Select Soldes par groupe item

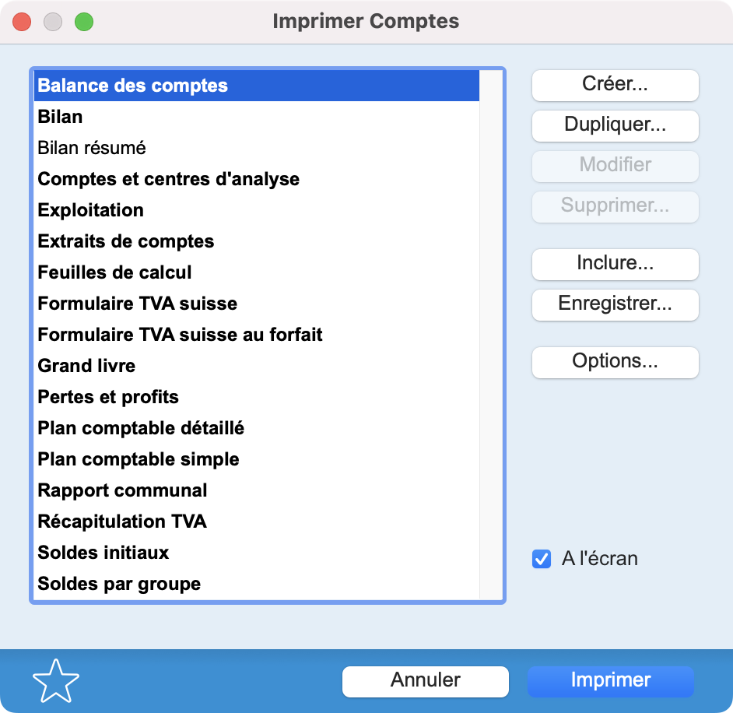(257, 584)
